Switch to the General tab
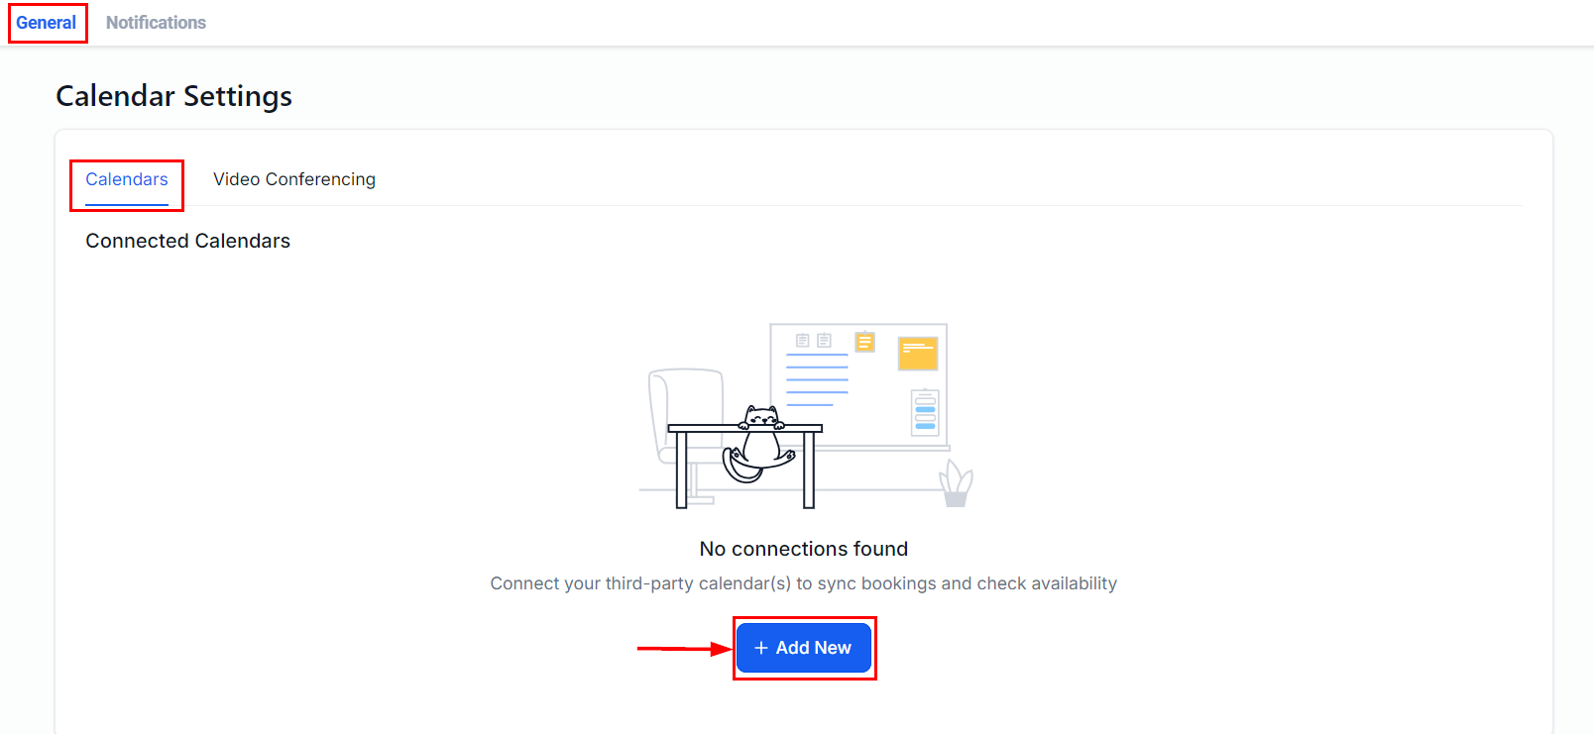The width and height of the screenshot is (1594, 734). [x=47, y=23]
